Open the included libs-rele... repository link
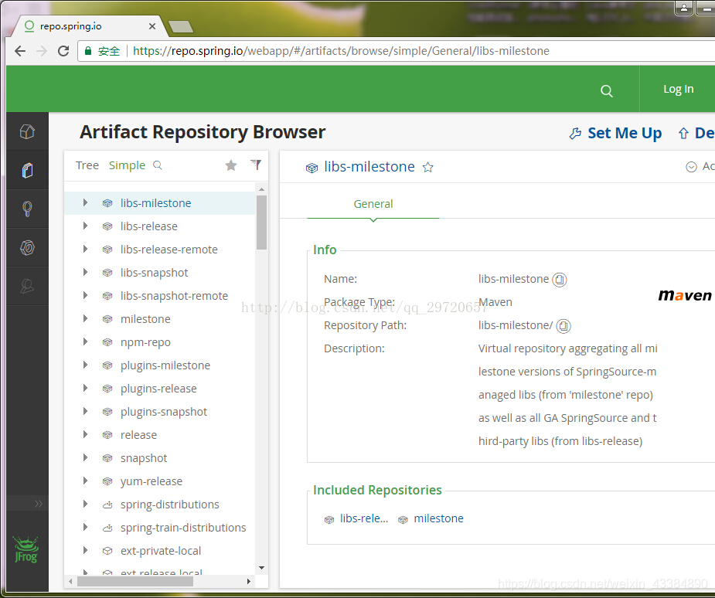 tap(364, 518)
